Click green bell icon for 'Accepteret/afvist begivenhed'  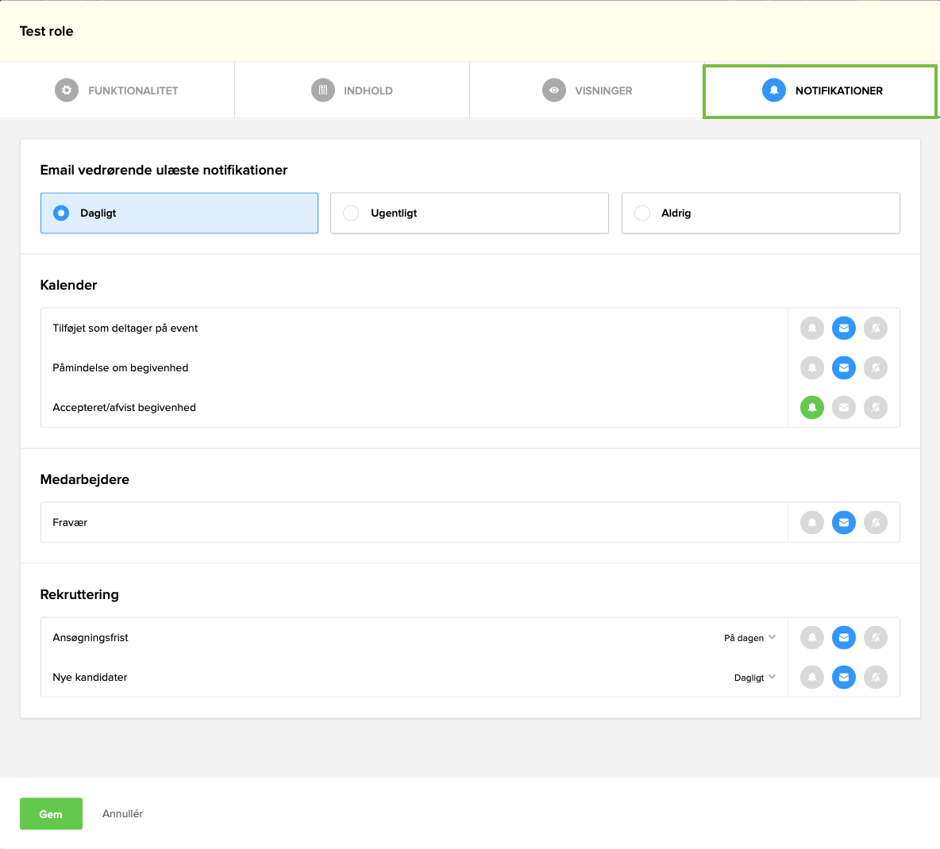(811, 408)
